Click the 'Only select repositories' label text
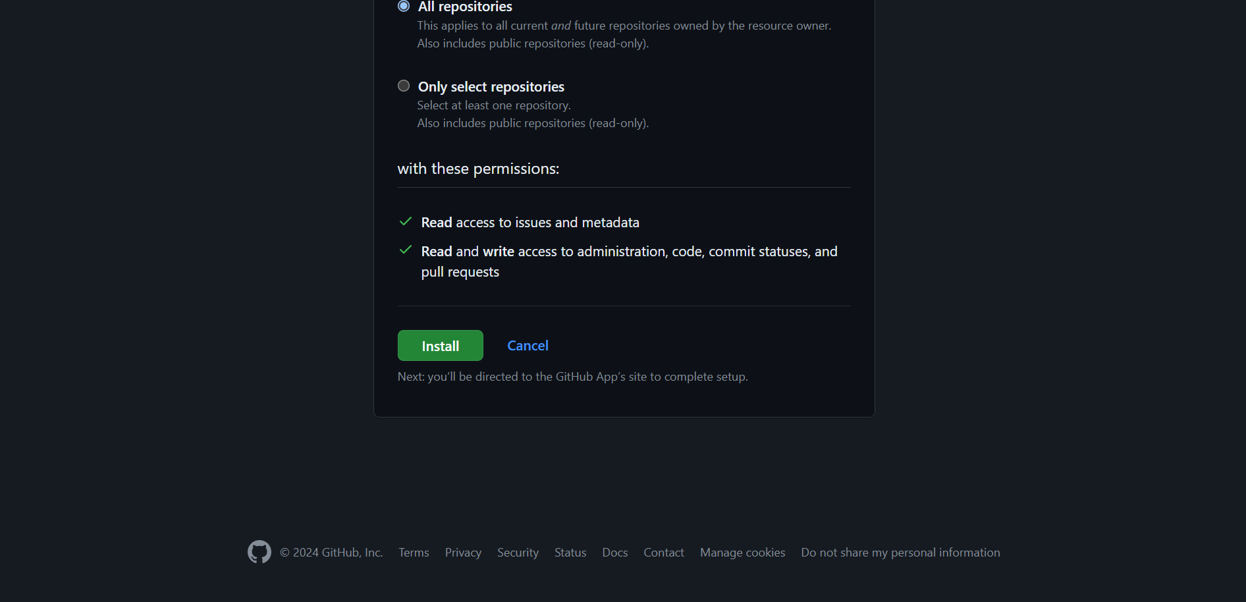The height and width of the screenshot is (602, 1246). (x=491, y=86)
